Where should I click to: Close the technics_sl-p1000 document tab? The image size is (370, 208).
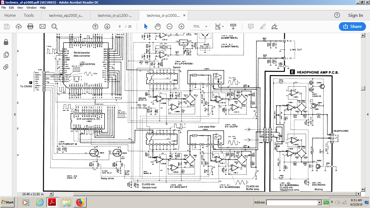[x=185, y=16]
